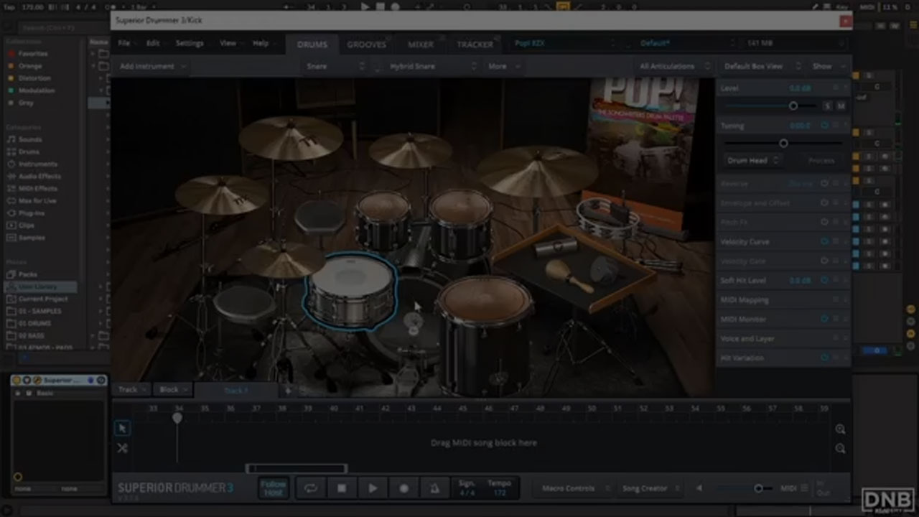Click the speaker volume icon by the master slider
919x517 pixels.
click(700, 488)
